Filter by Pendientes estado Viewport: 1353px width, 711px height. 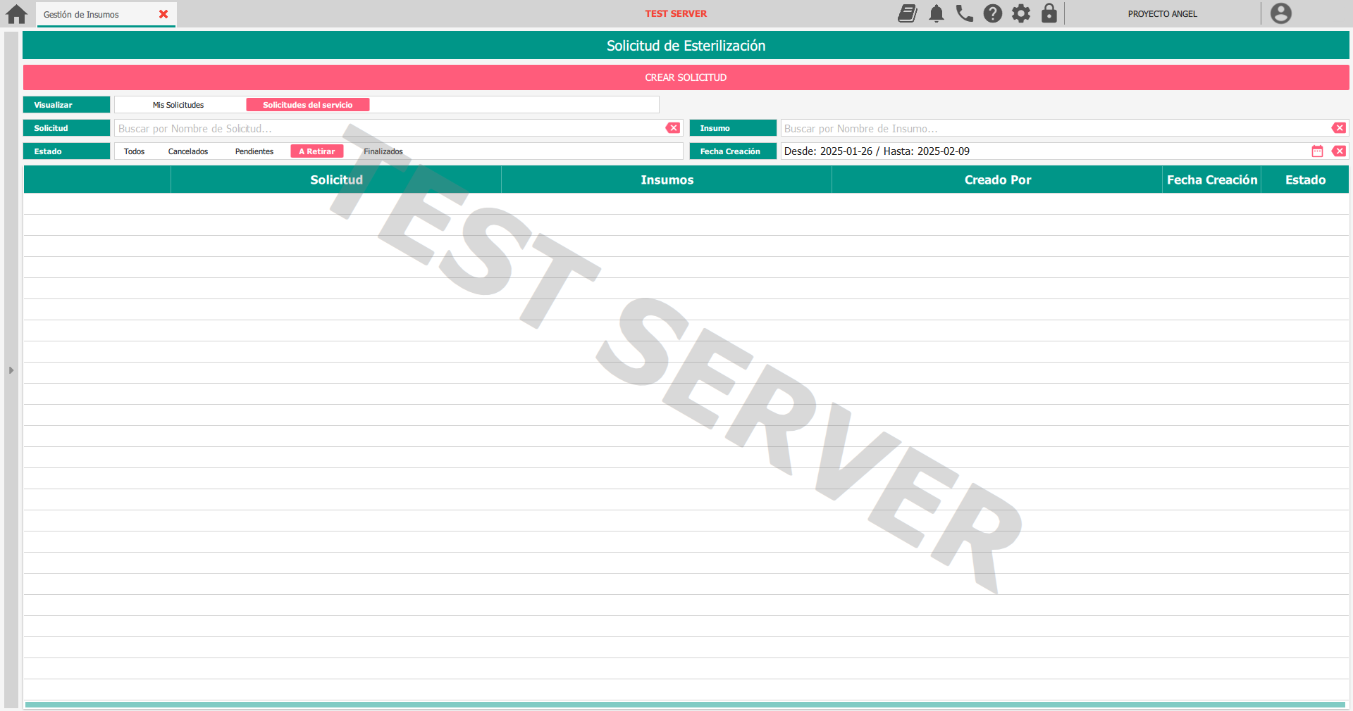pos(254,151)
